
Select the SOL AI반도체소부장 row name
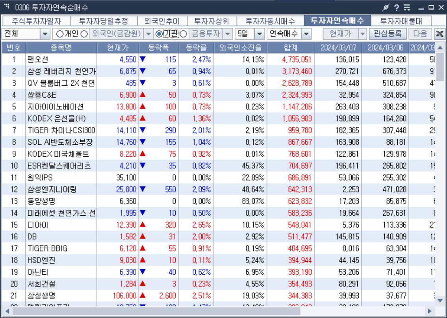[60, 142]
